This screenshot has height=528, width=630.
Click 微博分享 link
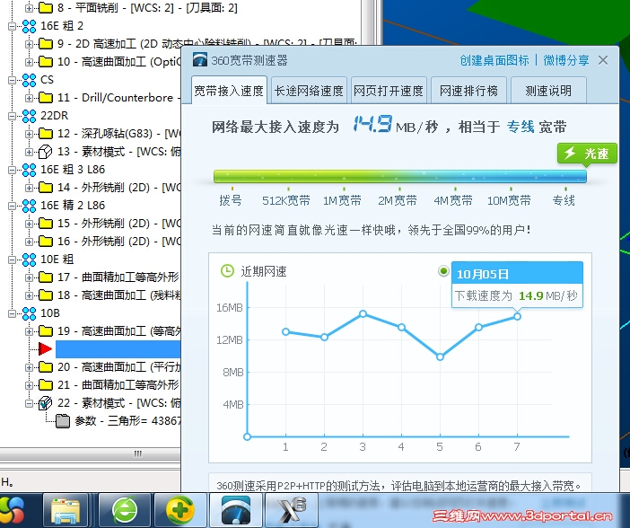click(x=566, y=60)
